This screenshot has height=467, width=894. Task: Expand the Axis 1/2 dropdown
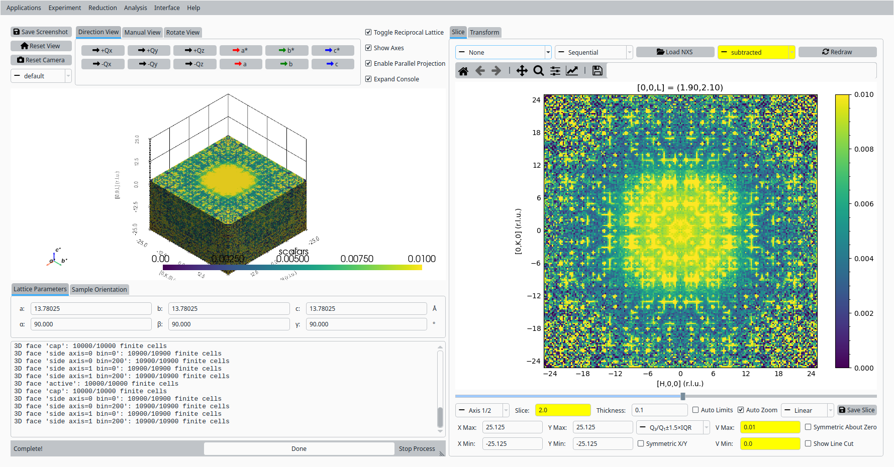pos(482,410)
